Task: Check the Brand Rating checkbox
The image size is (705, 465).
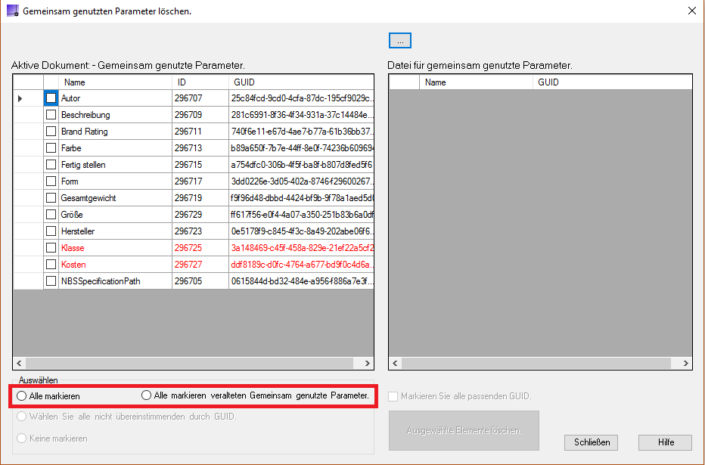Action: click(51, 132)
